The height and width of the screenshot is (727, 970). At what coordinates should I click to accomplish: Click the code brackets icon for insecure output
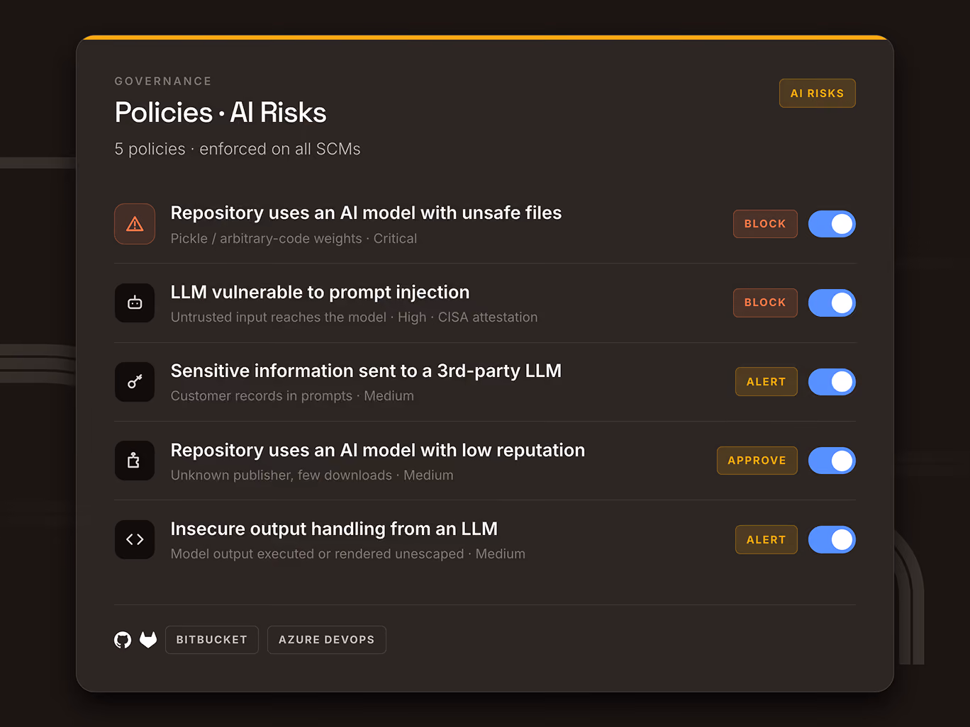[135, 540]
